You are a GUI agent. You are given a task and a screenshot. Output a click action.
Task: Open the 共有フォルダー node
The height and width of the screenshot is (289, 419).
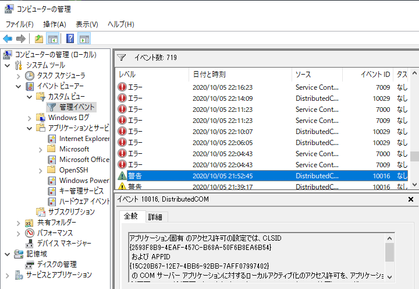click(x=56, y=223)
